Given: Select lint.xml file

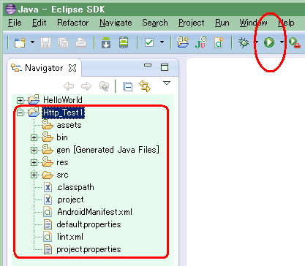Looking at the screenshot, I should (70, 237).
